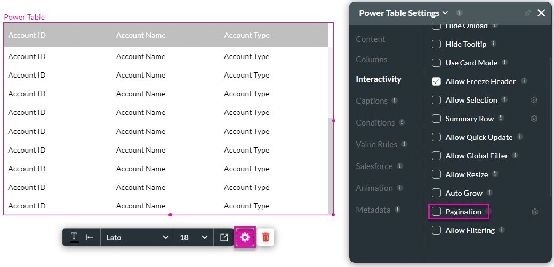Click the table's bottom-right corner resize handle
The width and height of the screenshot is (554, 267).
coord(334,215)
